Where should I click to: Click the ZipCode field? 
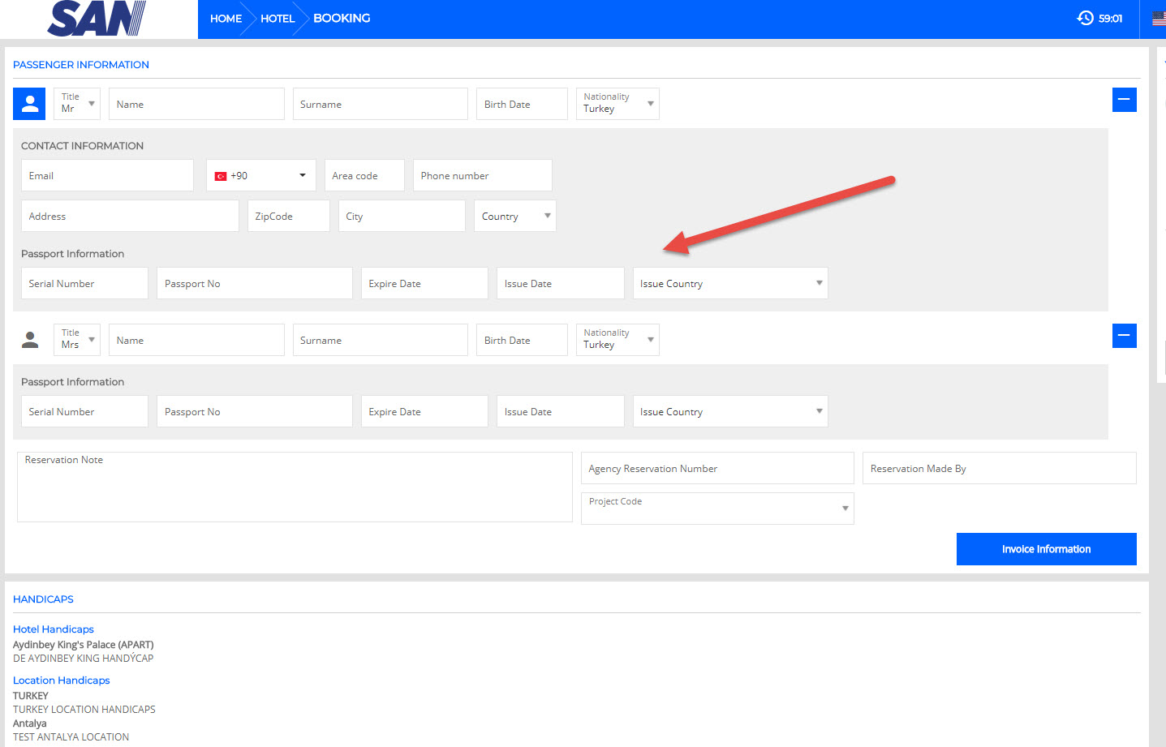(x=289, y=216)
